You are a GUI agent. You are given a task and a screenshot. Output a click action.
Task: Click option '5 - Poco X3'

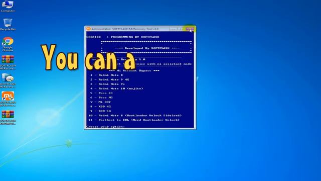(x=101, y=93)
